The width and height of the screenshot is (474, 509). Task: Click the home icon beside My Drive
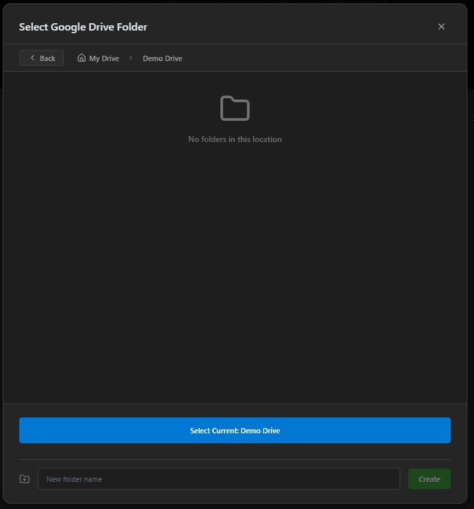click(x=82, y=58)
